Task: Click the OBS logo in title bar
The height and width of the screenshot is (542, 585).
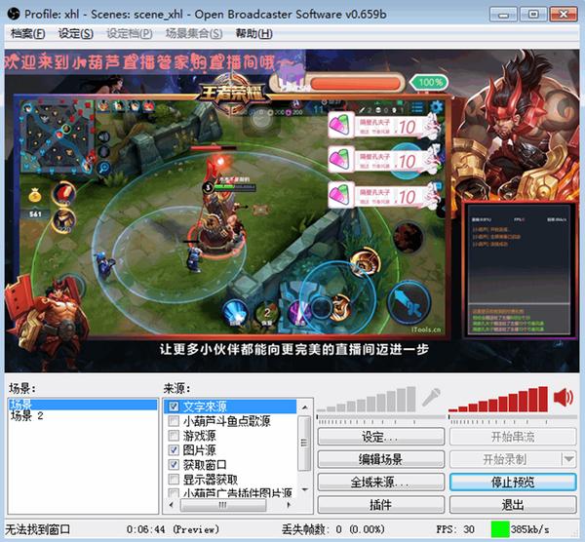Action: coord(14,15)
